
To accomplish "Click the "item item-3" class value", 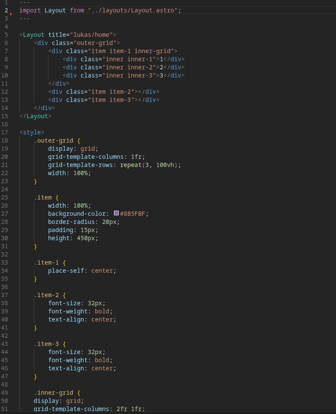I will coord(111,100).
